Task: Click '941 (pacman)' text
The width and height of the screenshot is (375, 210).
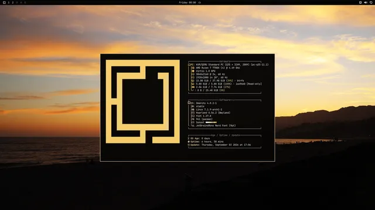Action: click(x=204, y=119)
